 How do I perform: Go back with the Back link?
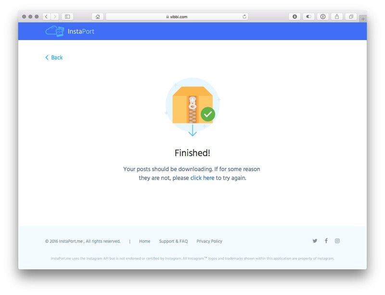[x=54, y=57]
